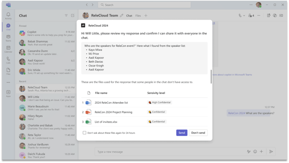Viewport: 289px width, 163px height.
Task: Check "Don't ask about these files again"
Action: pos(84,133)
